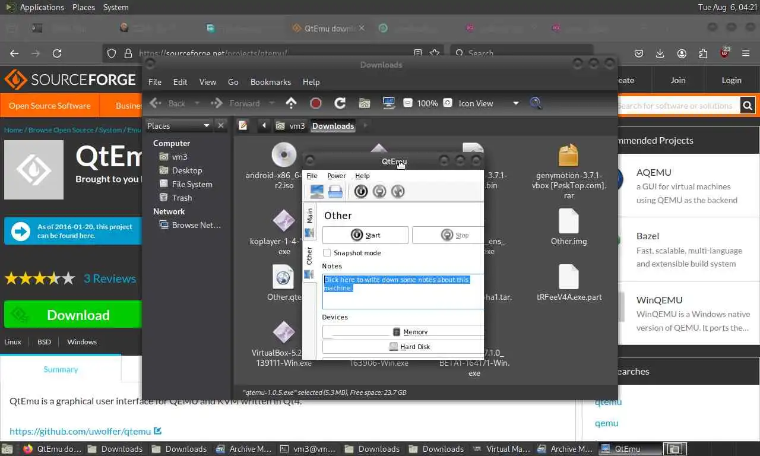The height and width of the screenshot is (456, 760).
Task: Click the green Download button on SourceForge
Action: [72, 315]
